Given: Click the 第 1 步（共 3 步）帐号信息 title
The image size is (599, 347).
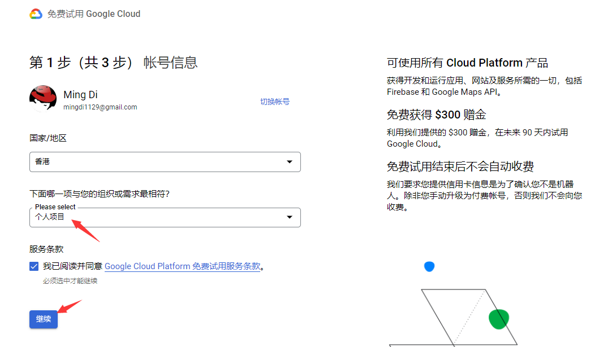Looking at the screenshot, I should (114, 63).
